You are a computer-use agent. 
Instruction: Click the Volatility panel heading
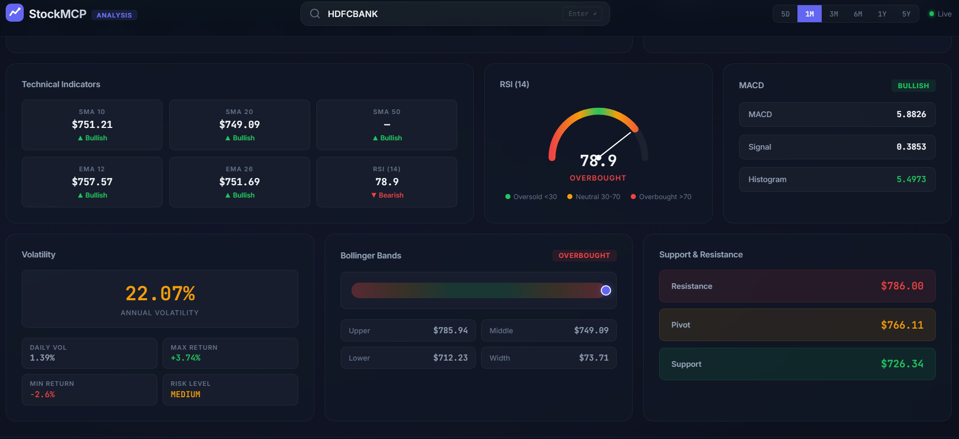39,255
